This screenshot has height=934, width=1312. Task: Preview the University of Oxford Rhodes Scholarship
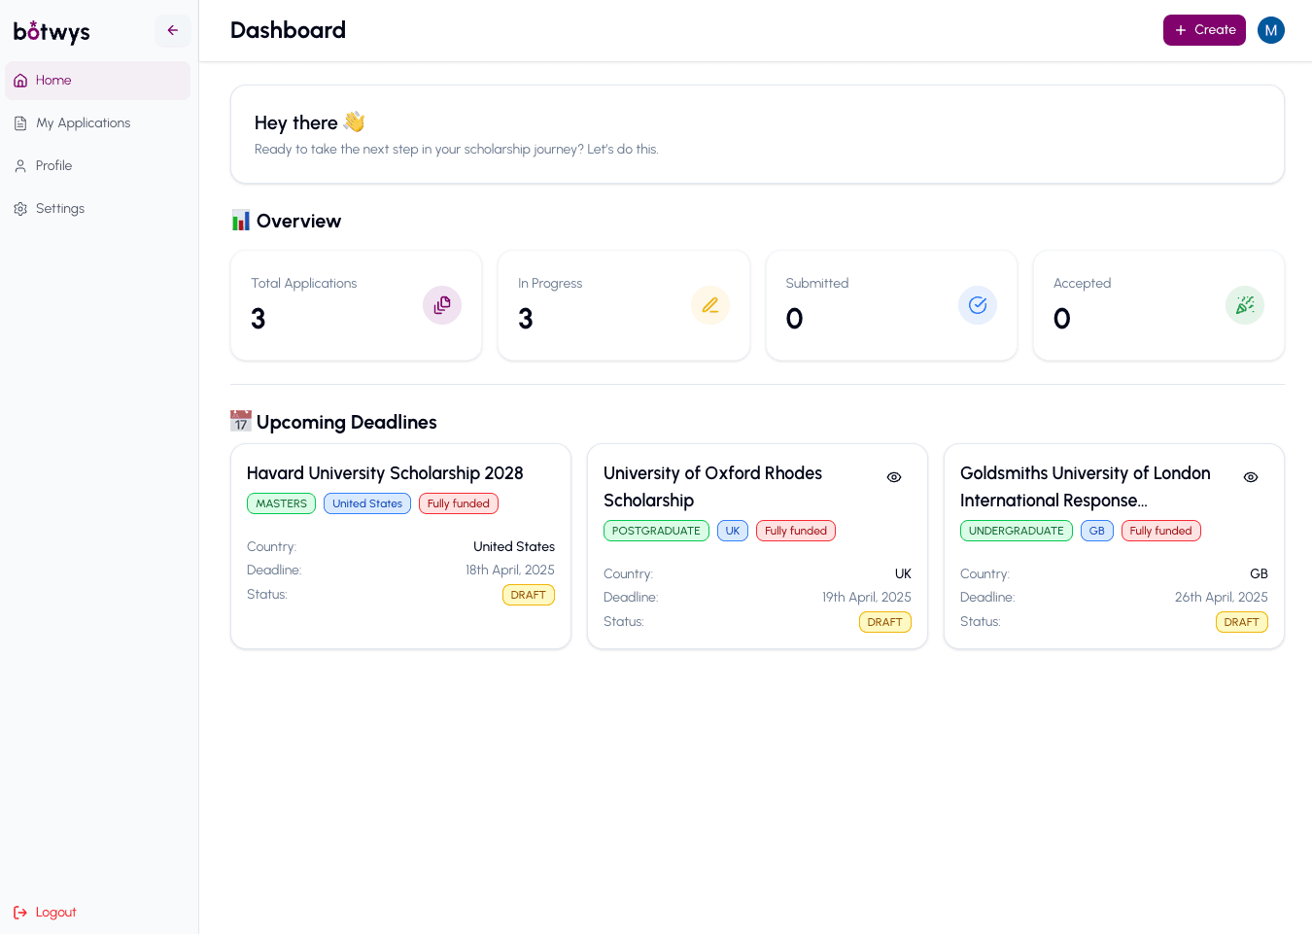893,477
